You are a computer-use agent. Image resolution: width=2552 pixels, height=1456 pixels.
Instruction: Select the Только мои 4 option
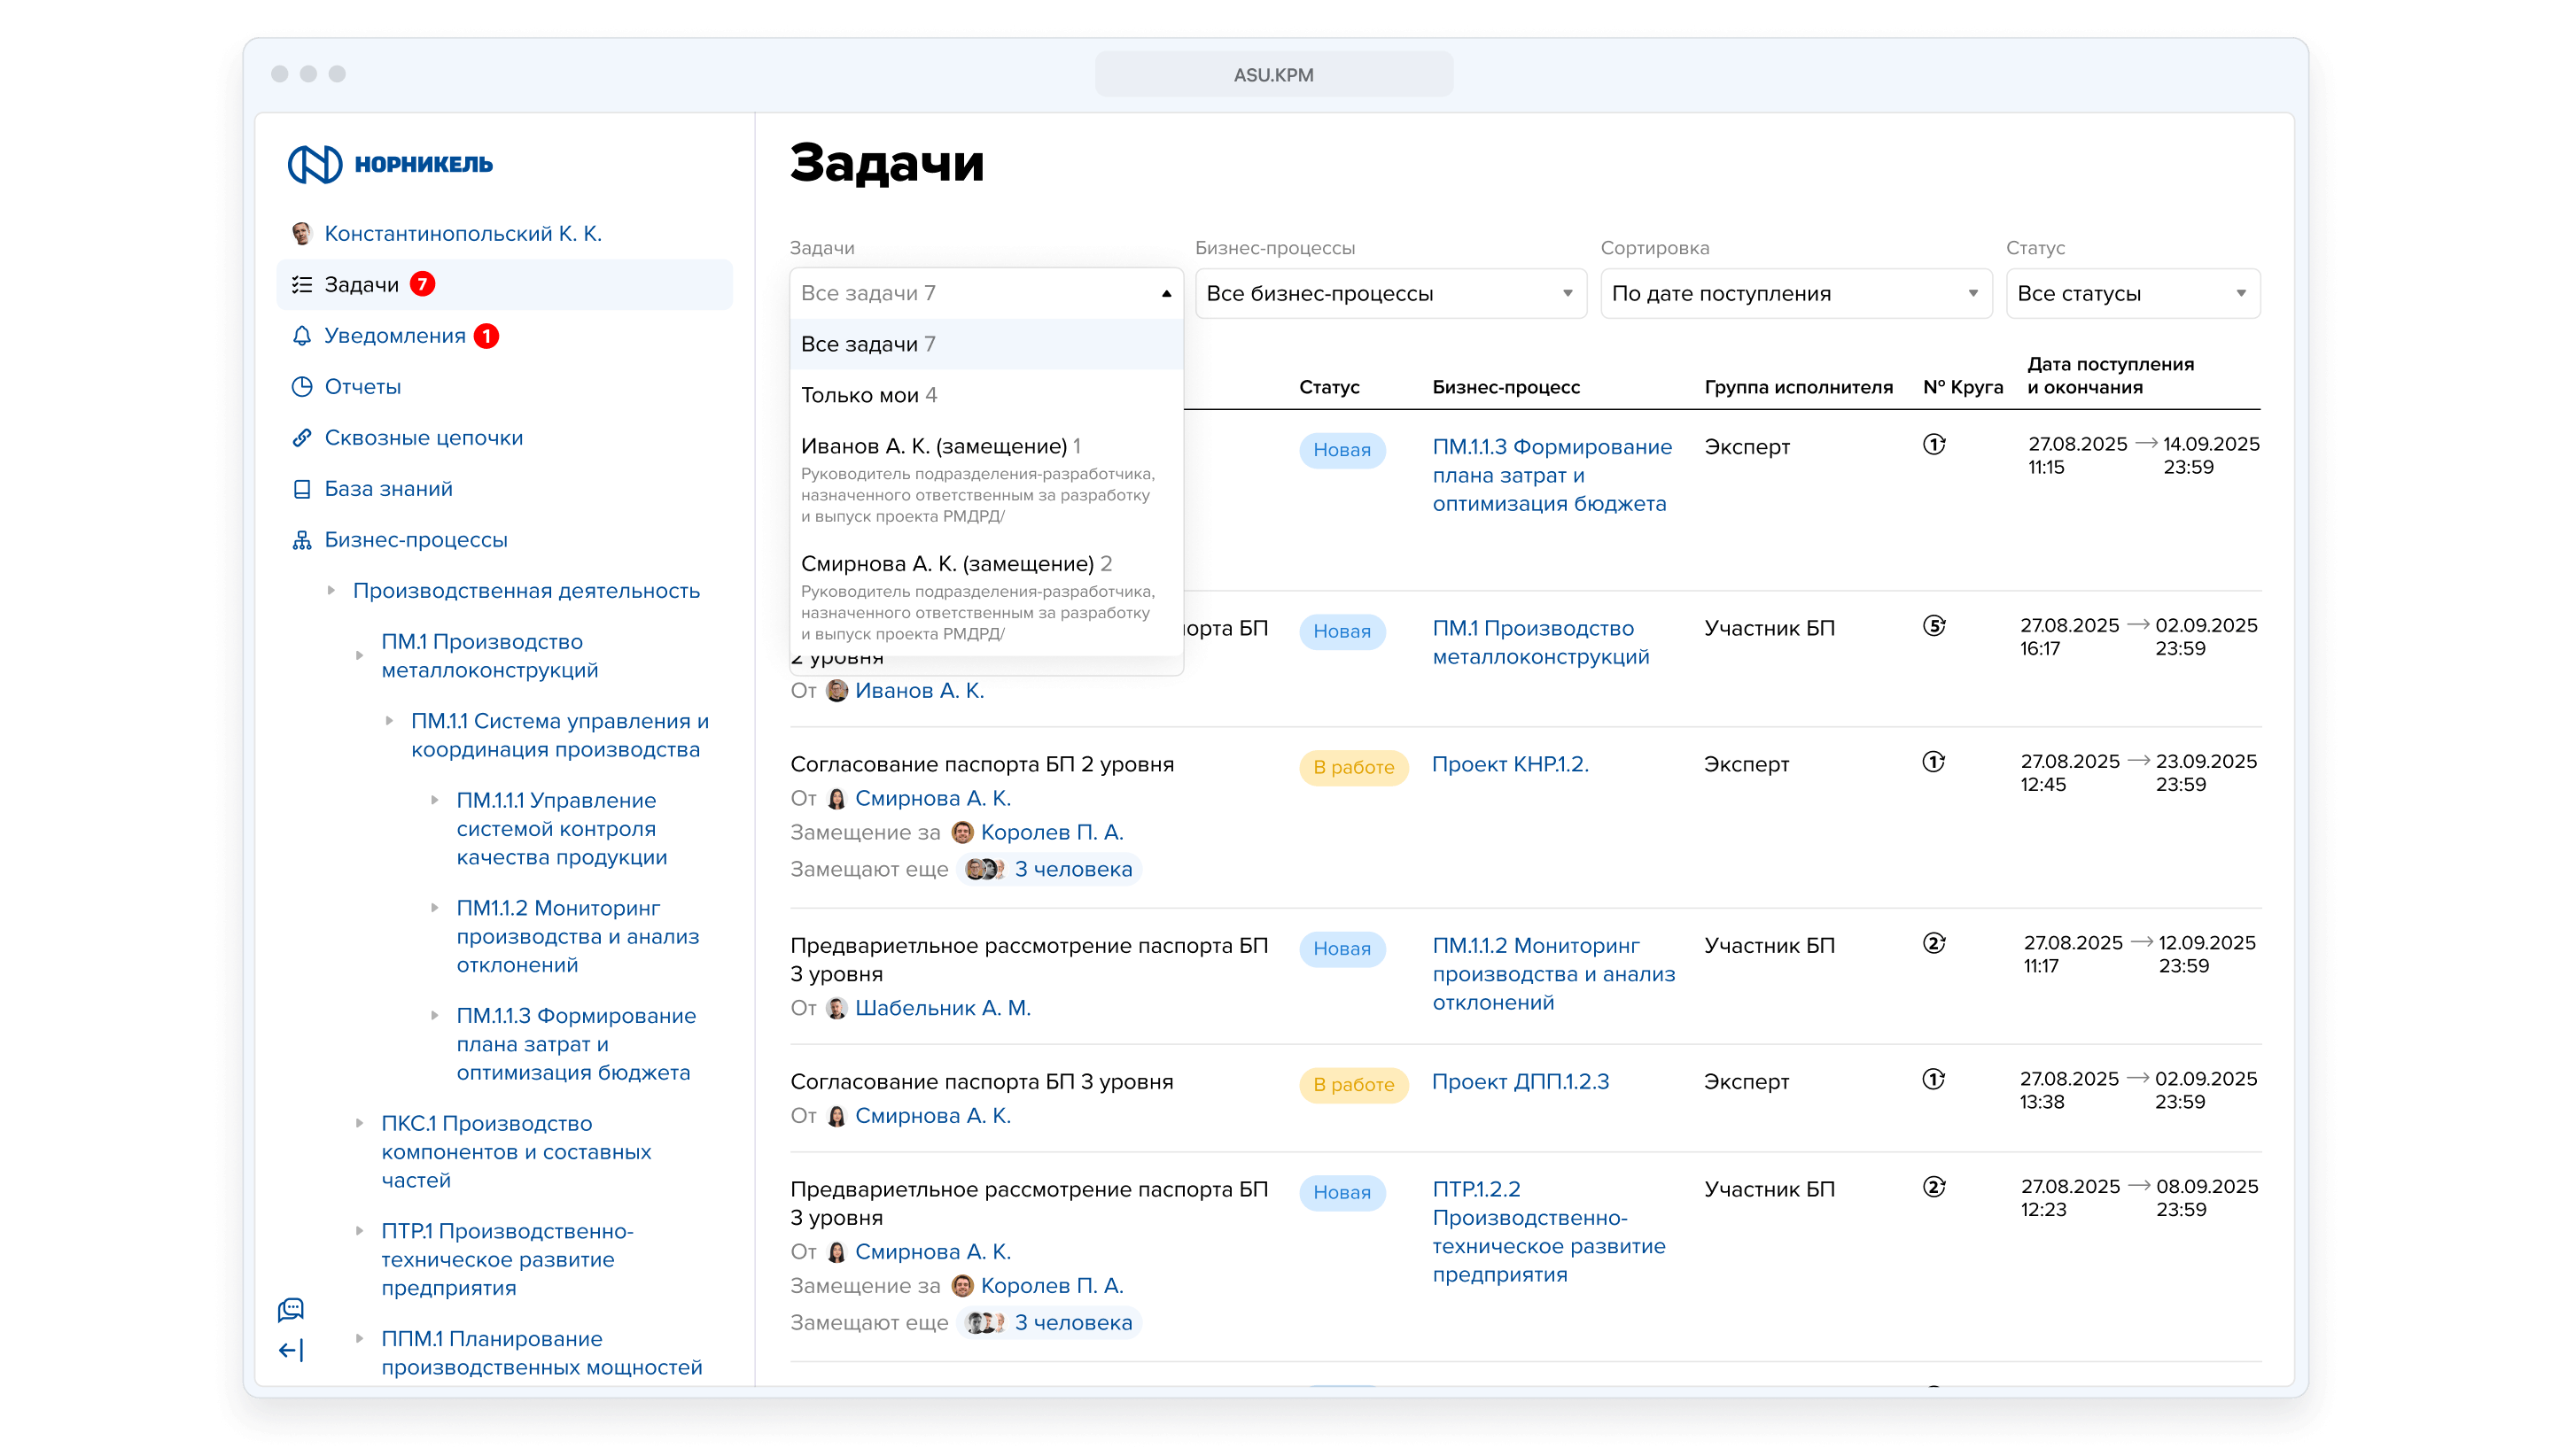click(x=868, y=395)
